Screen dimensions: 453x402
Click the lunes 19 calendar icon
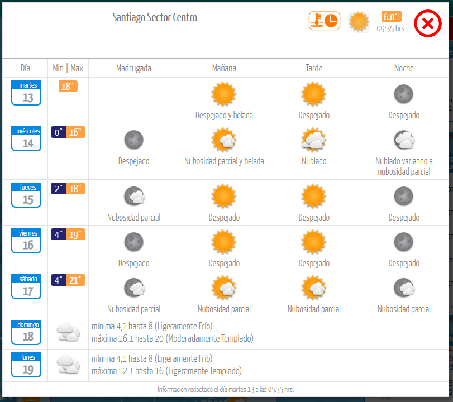point(26,365)
